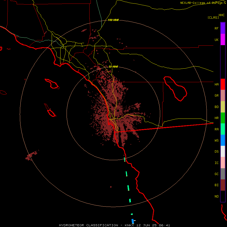Click the 'WS' legend label

coord(216,140)
